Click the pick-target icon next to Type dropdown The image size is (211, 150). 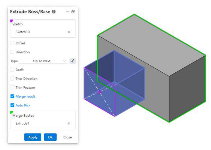click(x=73, y=61)
